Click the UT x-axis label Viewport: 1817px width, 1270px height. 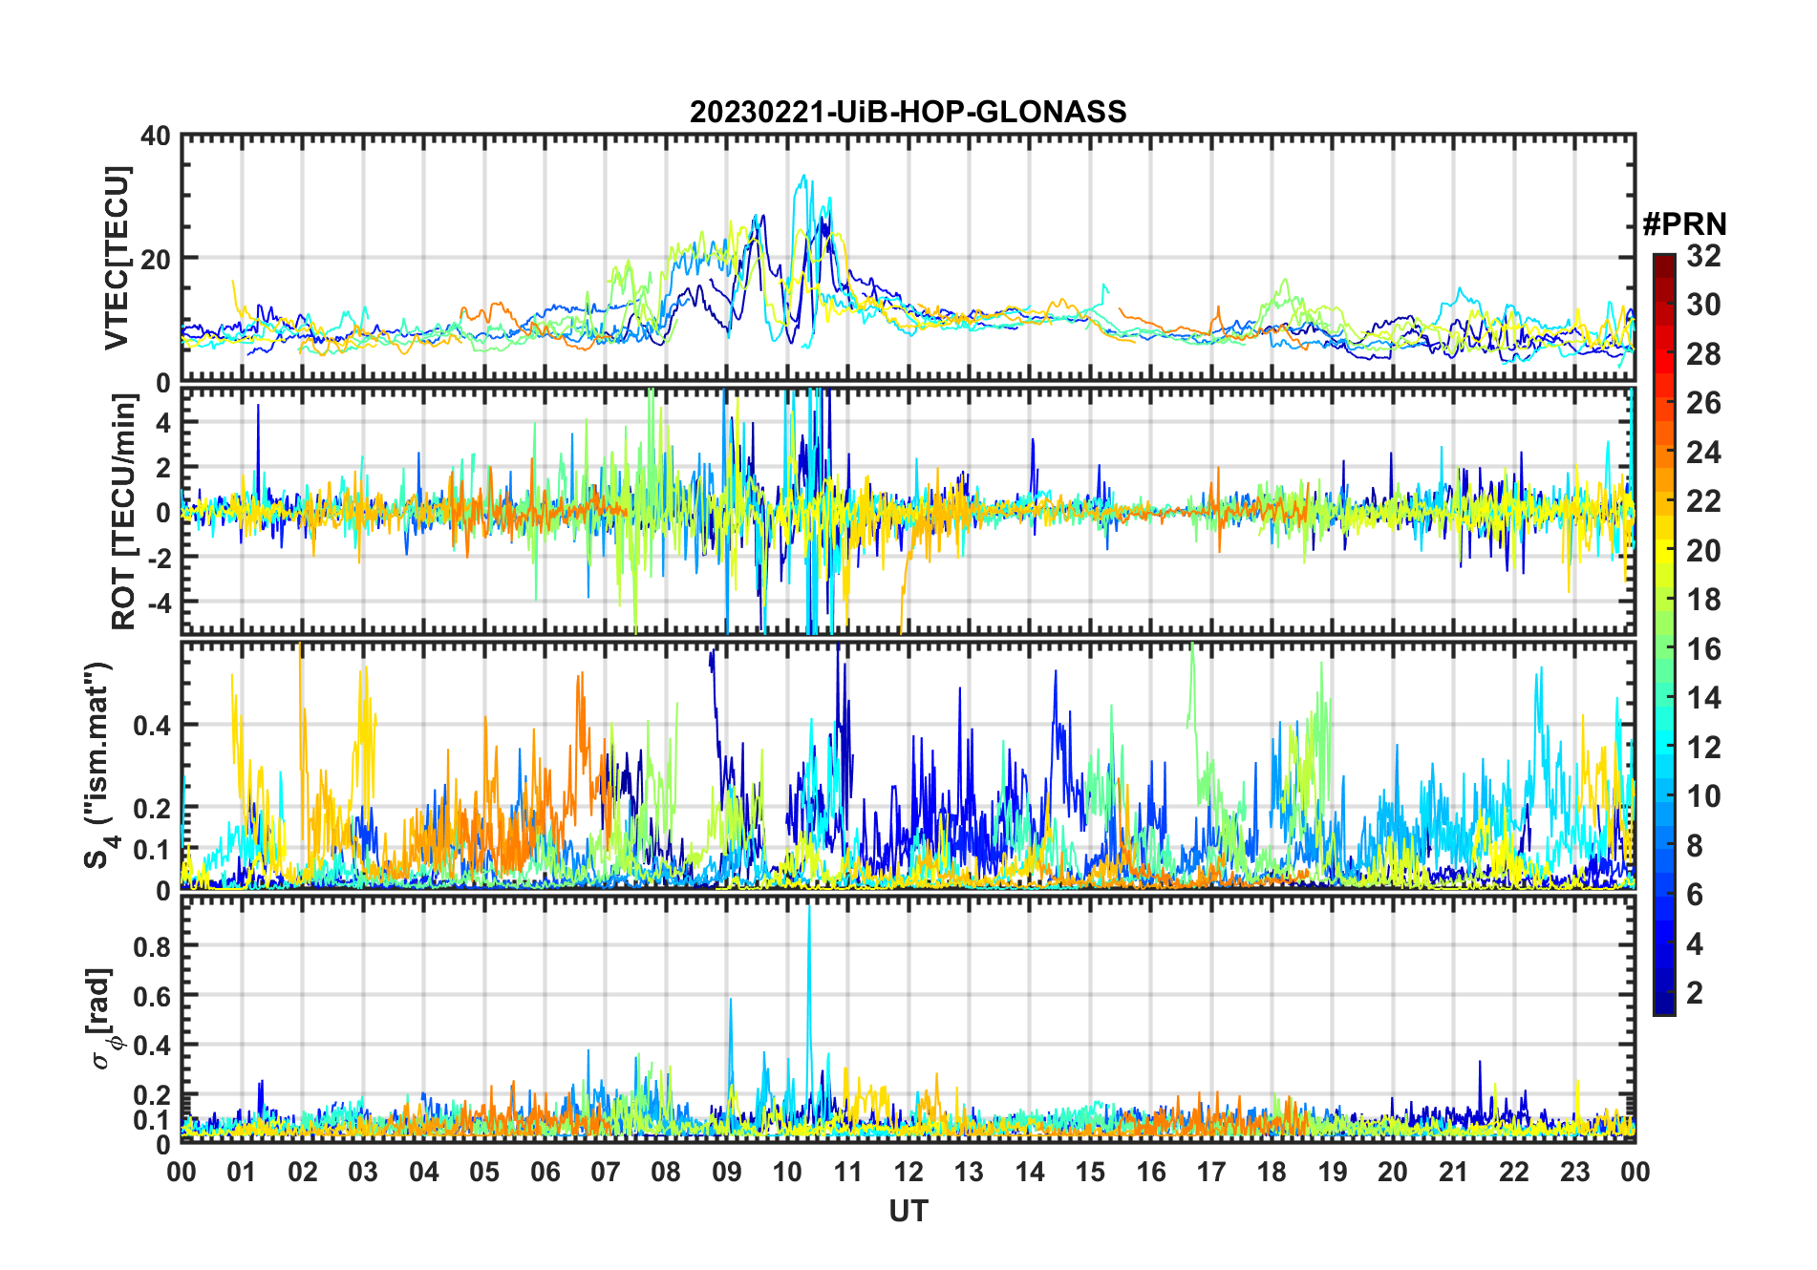coord(908,1212)
